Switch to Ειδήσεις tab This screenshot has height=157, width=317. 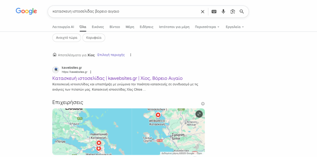click(x=146, y=27)
